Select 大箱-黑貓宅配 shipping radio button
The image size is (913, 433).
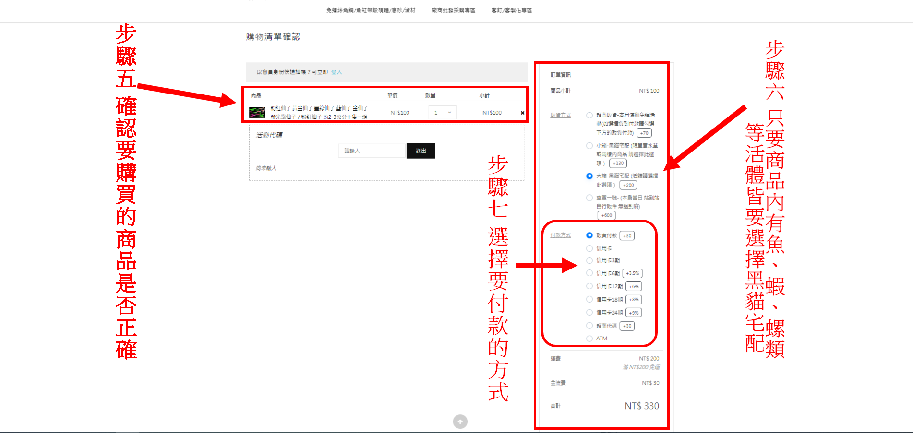coord(589,176)
